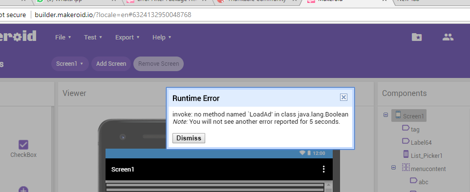Collapse the Screen1 tree node
This screenshot has height=192, width=470.
[x=385, y=115]
